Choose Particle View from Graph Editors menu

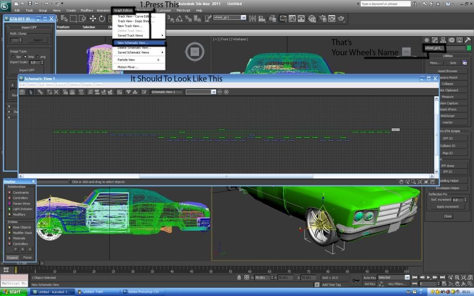click(x=139, y=60)
